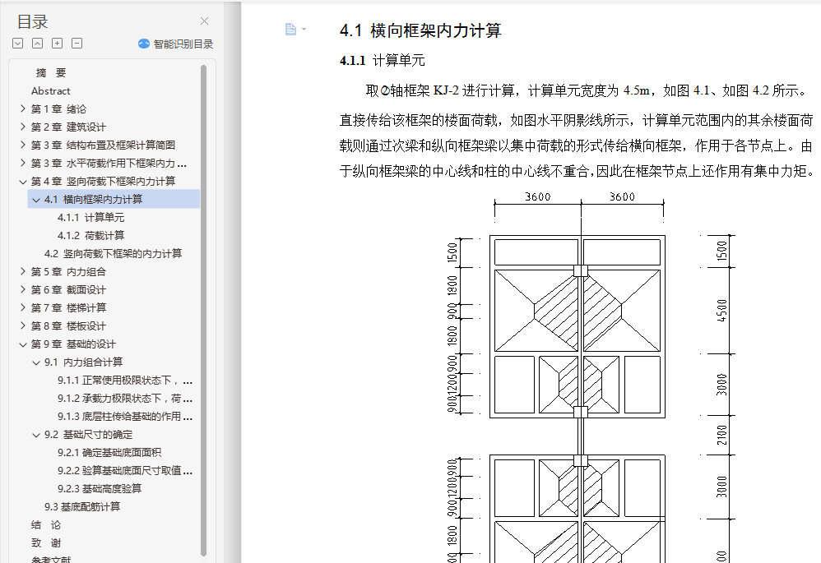Jump to 第 6 章 截面设计
821x563 pixels.
[68, 289]
